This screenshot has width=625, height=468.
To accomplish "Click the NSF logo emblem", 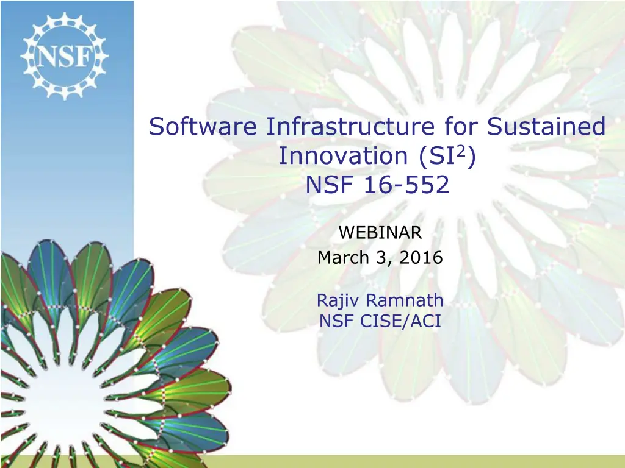I will pyautogui.click(x=64, y=56).
